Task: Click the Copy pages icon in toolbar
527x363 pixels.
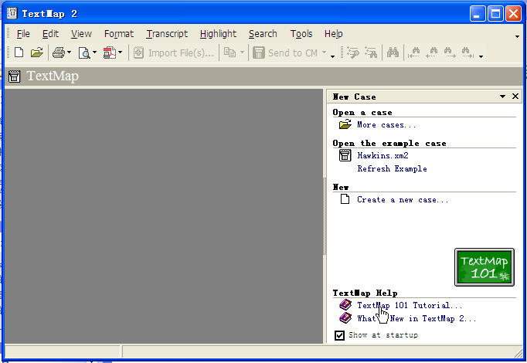Action: tap(230, 53)
